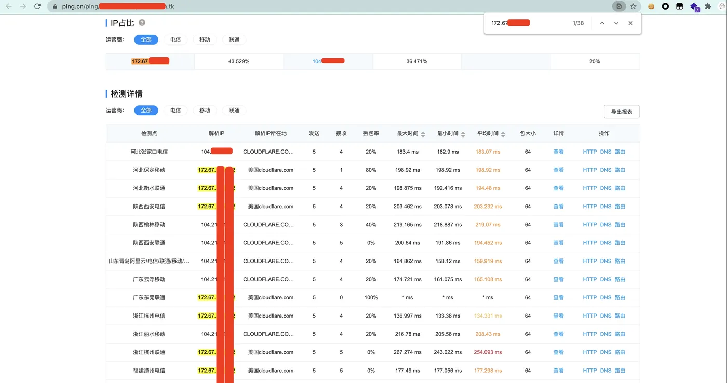Click HTTP for 陕西榆林移动 row
The height and width of the screenshot is (383, 727).
click(x=590, y=225)
